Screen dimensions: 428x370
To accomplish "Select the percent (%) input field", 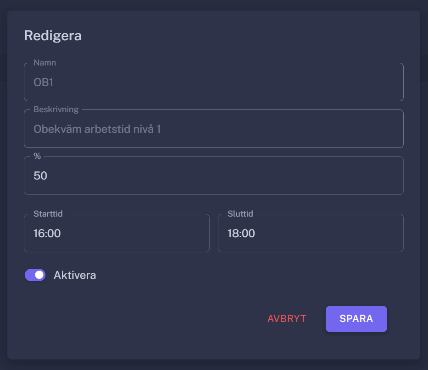I will click(x=213, y=175).
